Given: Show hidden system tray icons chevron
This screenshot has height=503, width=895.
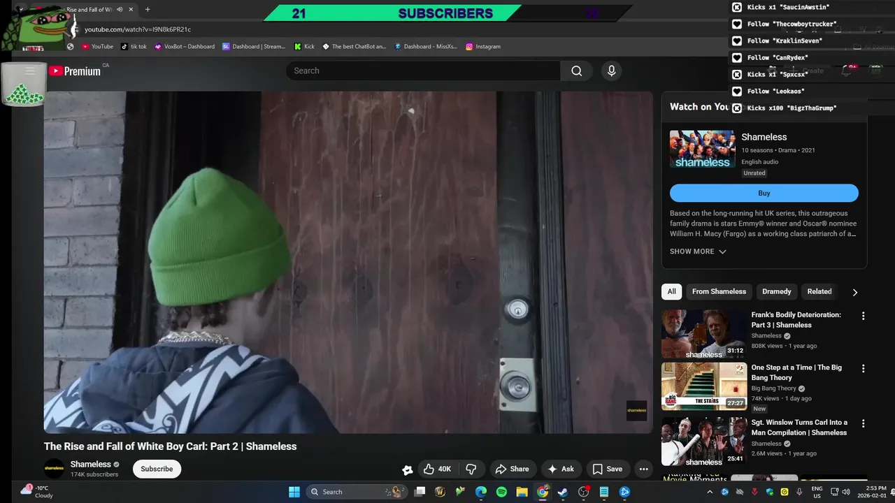Looking at the screenshot, I should (x=709, y=492).
